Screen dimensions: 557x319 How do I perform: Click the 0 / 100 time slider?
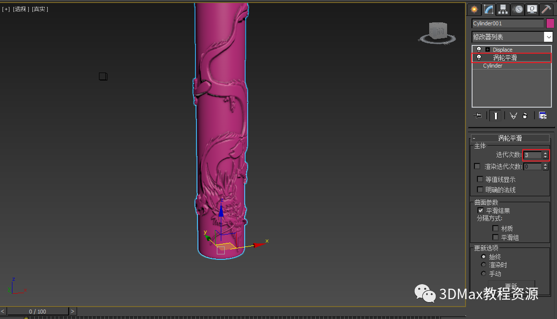click(x=38, y=311)
